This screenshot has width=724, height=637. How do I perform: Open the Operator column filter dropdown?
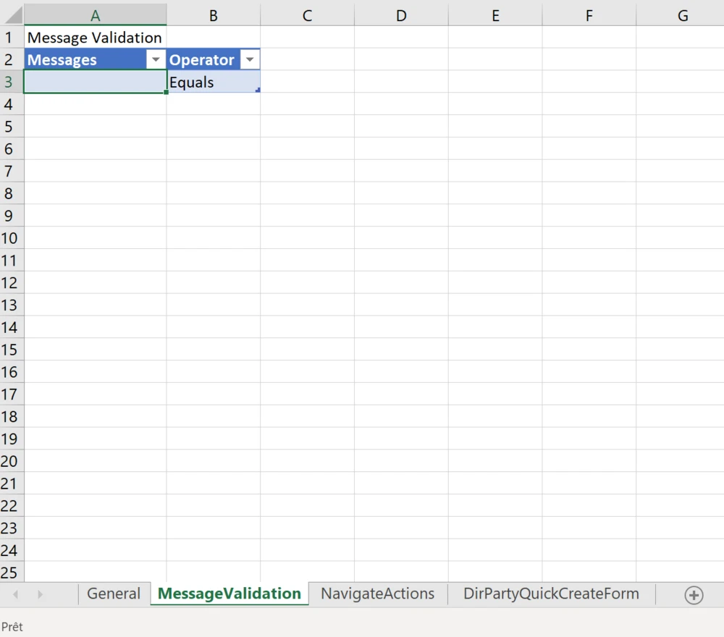point(250,60)
